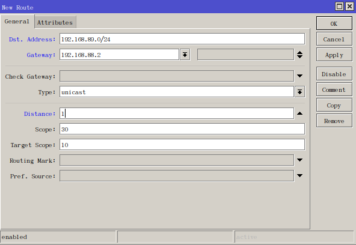356x245 pixels.
Task: Click the Routing Mark field
Action: (177, 160)
